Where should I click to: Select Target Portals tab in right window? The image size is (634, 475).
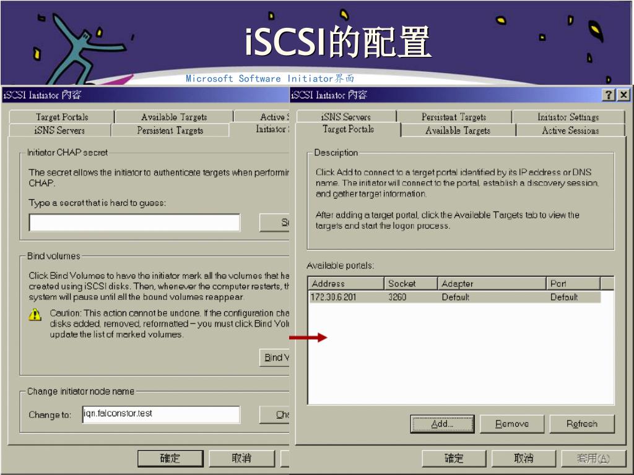point(348,129)
